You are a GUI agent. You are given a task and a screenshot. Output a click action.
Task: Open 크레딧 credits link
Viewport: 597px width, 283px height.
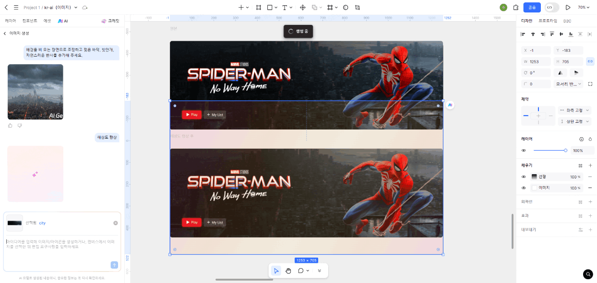click(110, 21)
